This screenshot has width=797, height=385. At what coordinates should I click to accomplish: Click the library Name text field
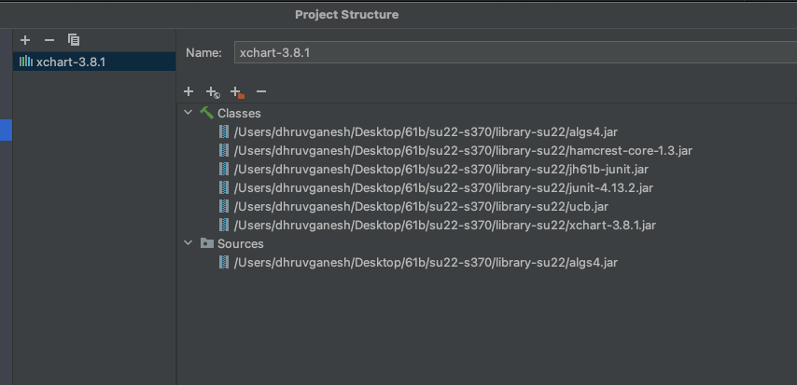click(x=513, y=53)
